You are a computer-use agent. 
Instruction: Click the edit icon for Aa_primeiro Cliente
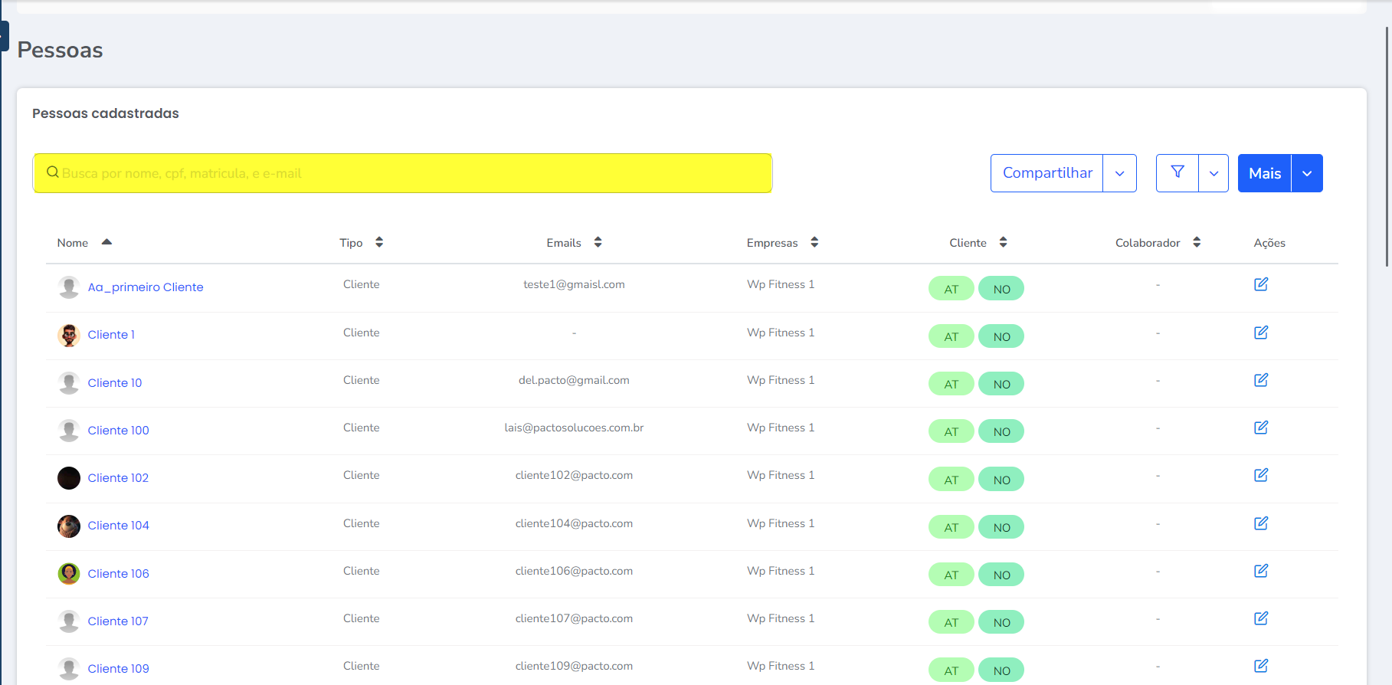point(1260,284)
